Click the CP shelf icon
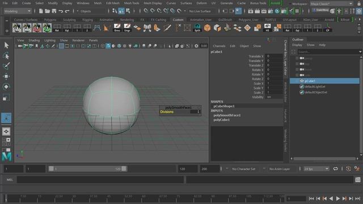 (x=328, y=28)
